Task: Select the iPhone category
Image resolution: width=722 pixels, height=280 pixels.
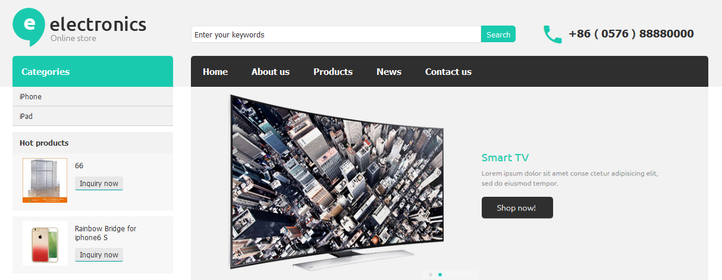Action: click(93, 96)
